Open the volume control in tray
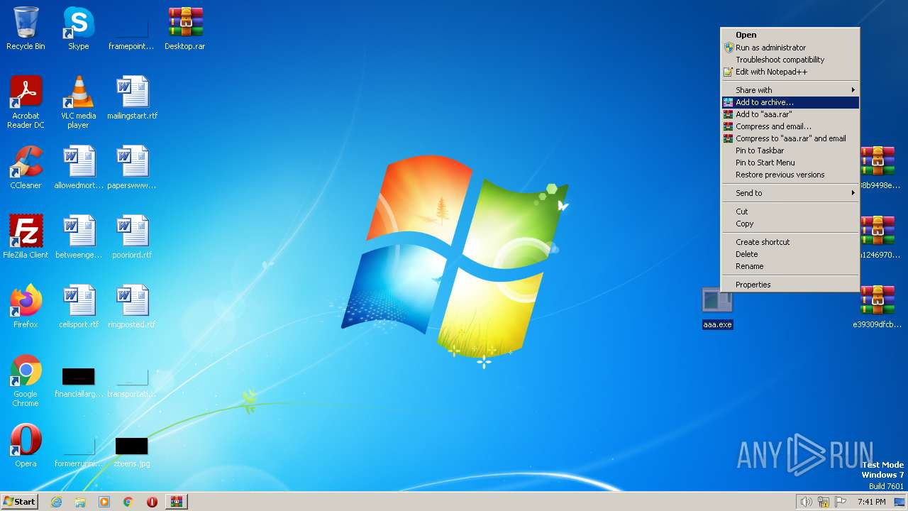 (806, 502)
